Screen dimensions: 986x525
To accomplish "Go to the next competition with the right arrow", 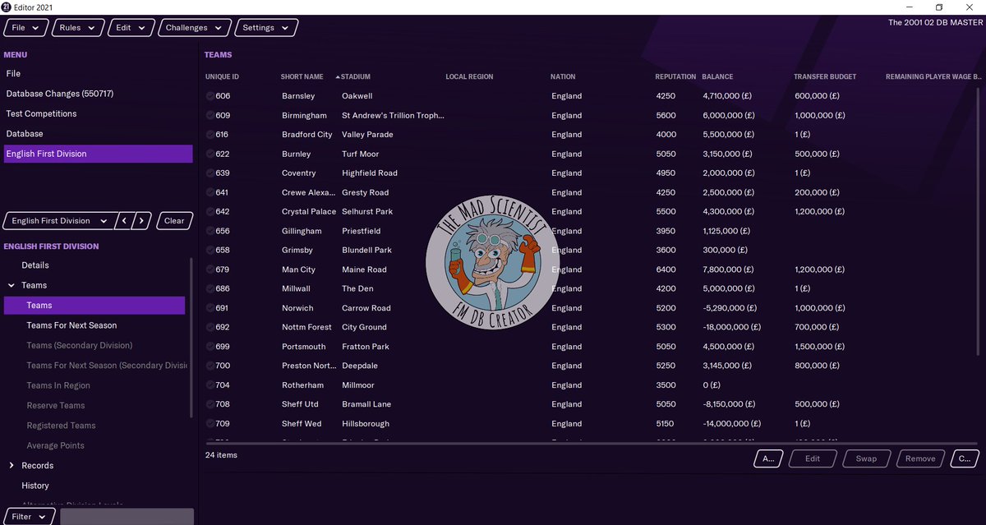I will (143, 221).
